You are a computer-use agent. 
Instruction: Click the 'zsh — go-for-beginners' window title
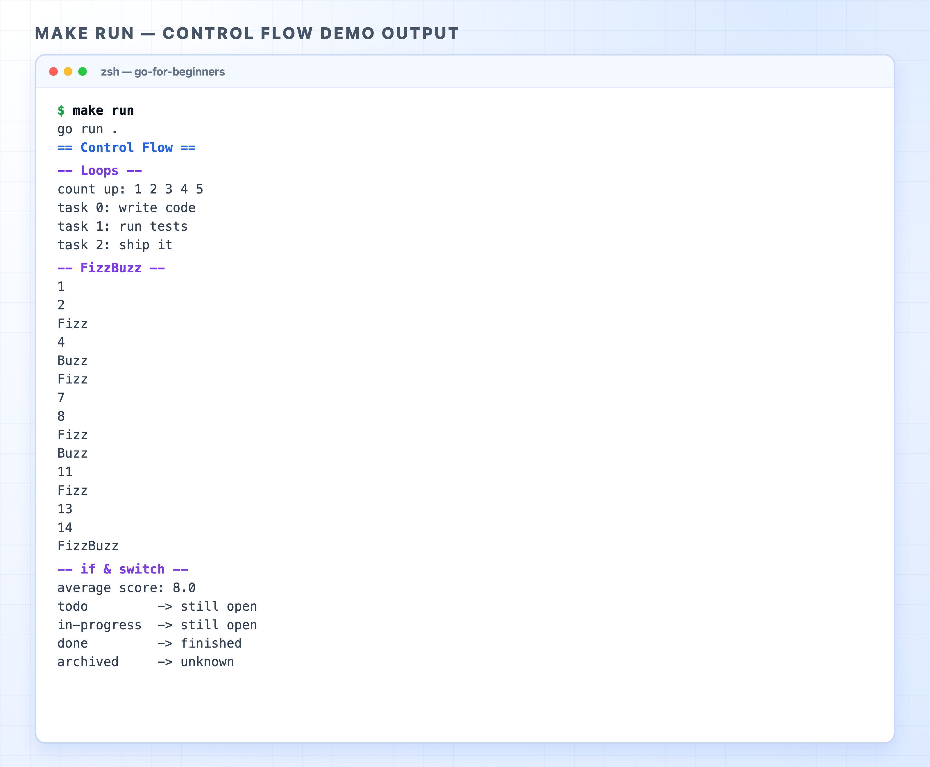coord(163,71)
